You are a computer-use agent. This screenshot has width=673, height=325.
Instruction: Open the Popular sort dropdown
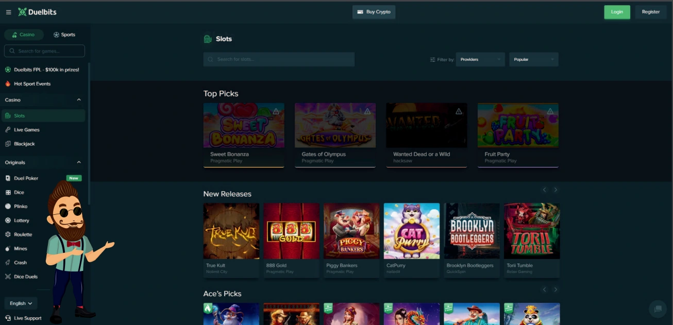534,59
